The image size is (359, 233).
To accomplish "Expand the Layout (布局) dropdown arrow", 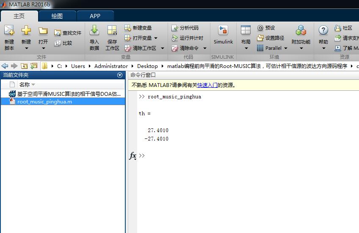I will pos(246,49).
